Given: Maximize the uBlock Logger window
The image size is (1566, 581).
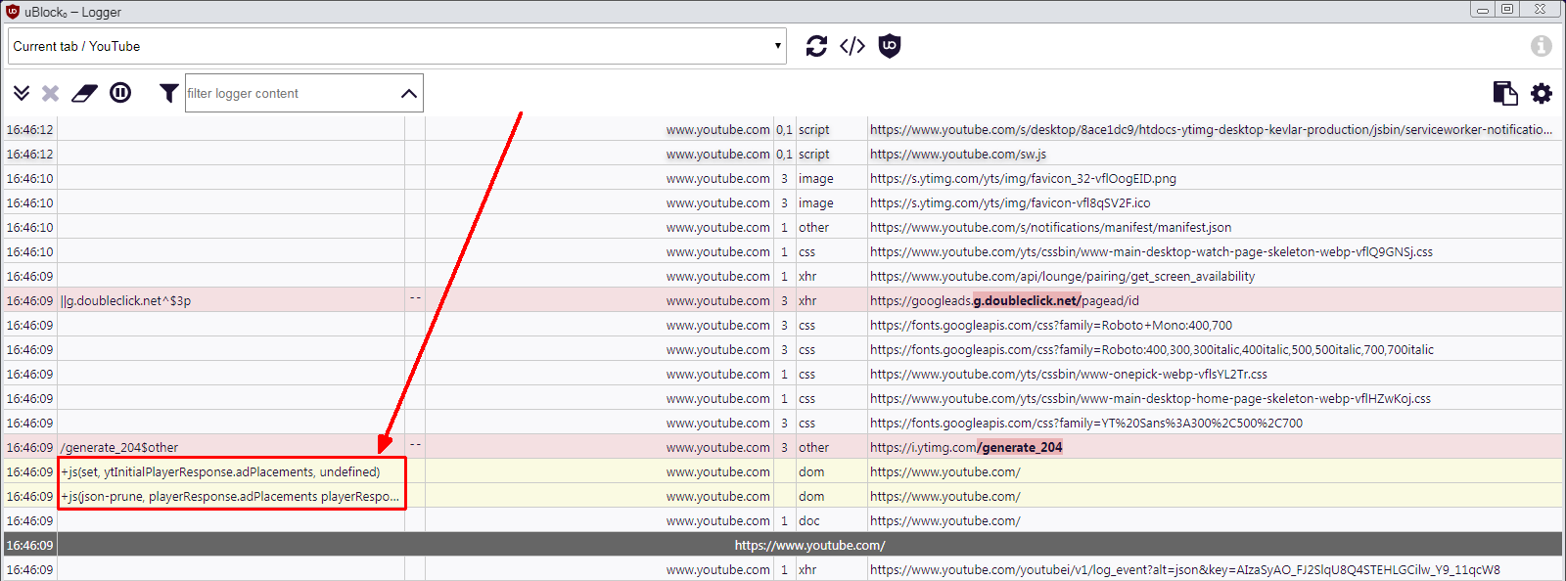Looking at the screenshot, I should coord(1506,9).
